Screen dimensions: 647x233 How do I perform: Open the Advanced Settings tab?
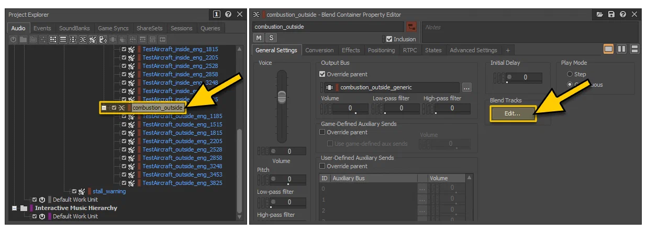(x=473, y=50)
